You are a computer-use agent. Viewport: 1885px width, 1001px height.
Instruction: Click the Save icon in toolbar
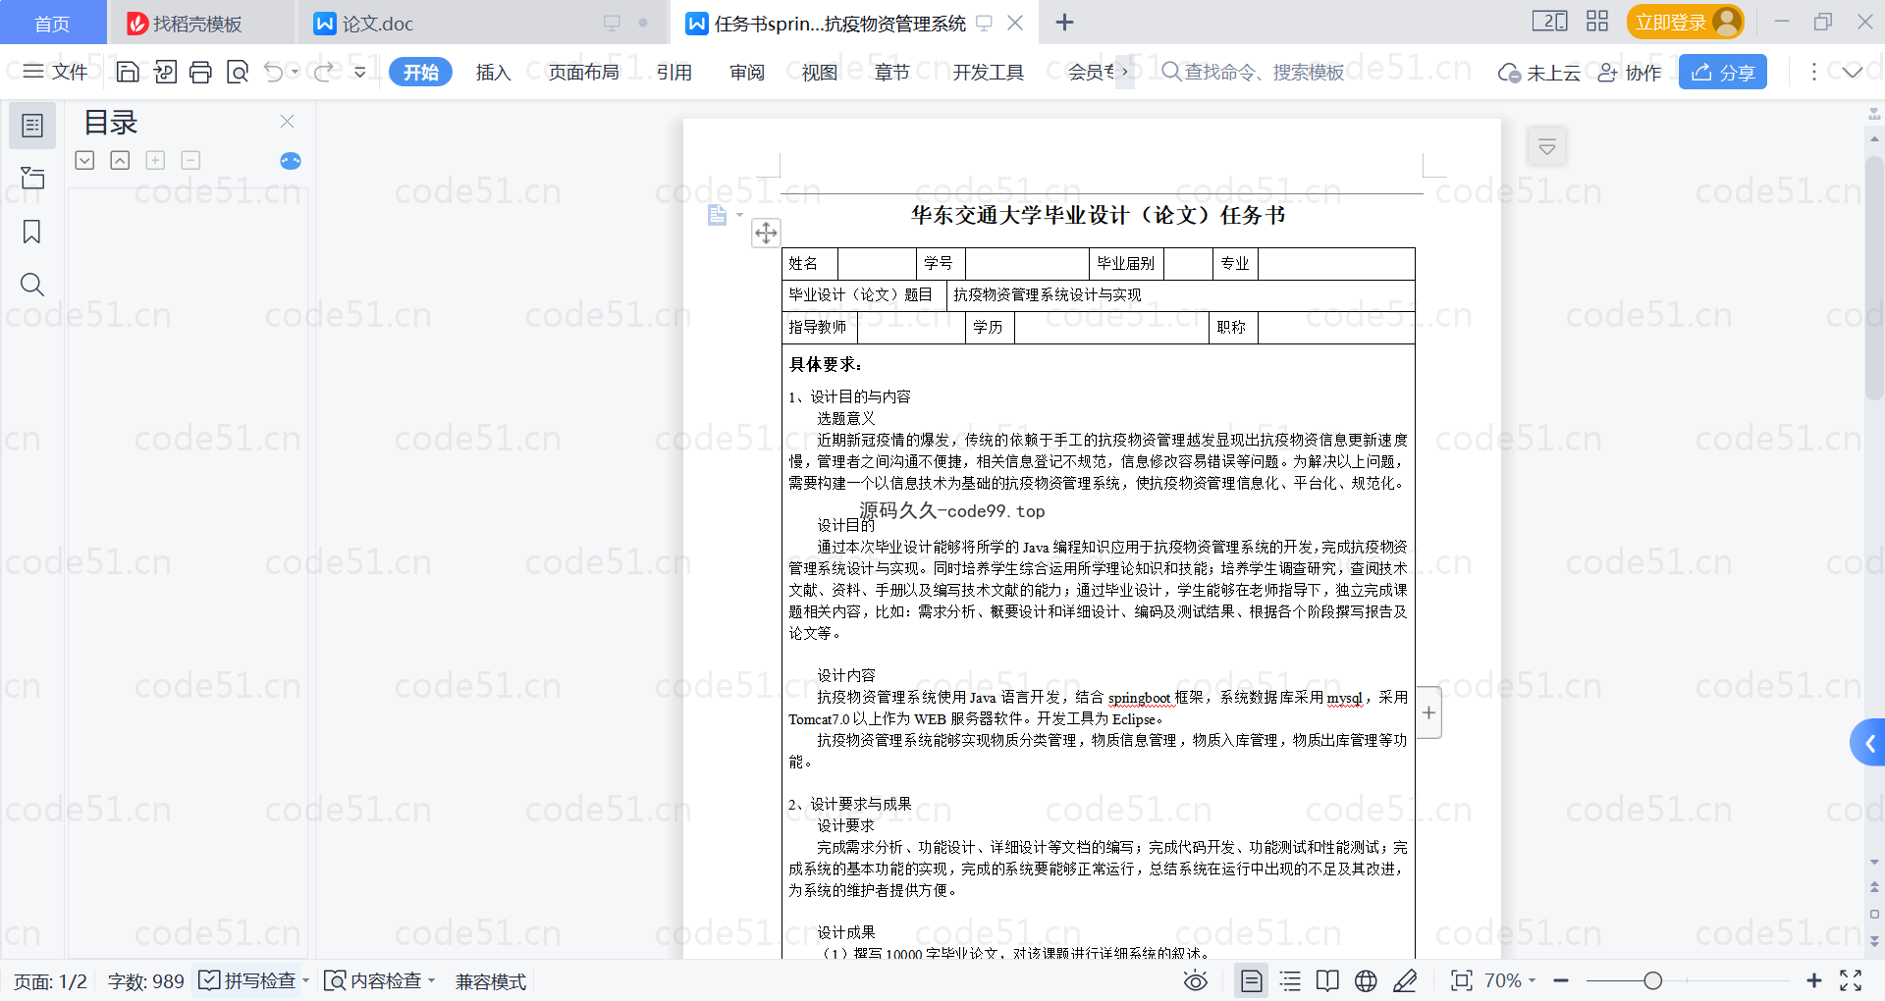(128, 72)
